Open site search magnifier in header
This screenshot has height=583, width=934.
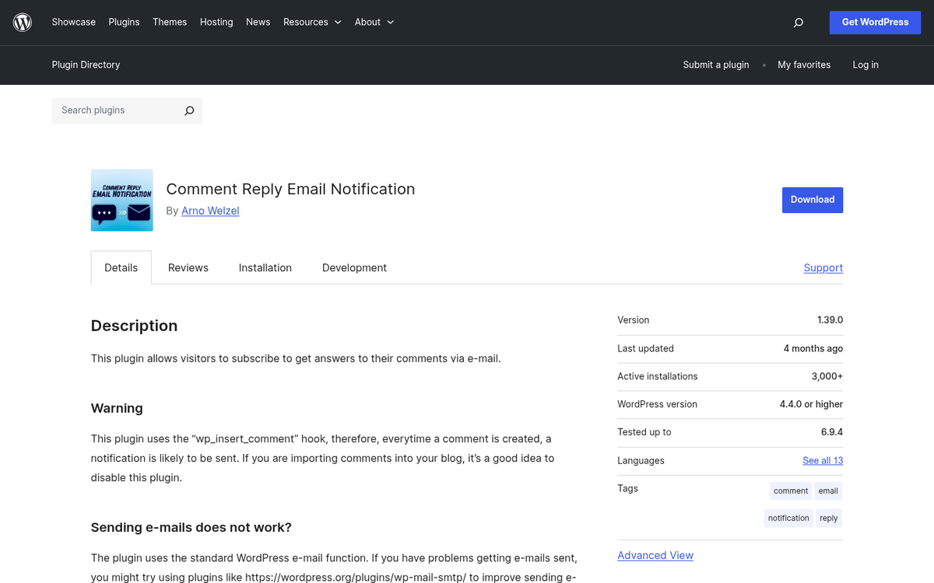[798, 23]
